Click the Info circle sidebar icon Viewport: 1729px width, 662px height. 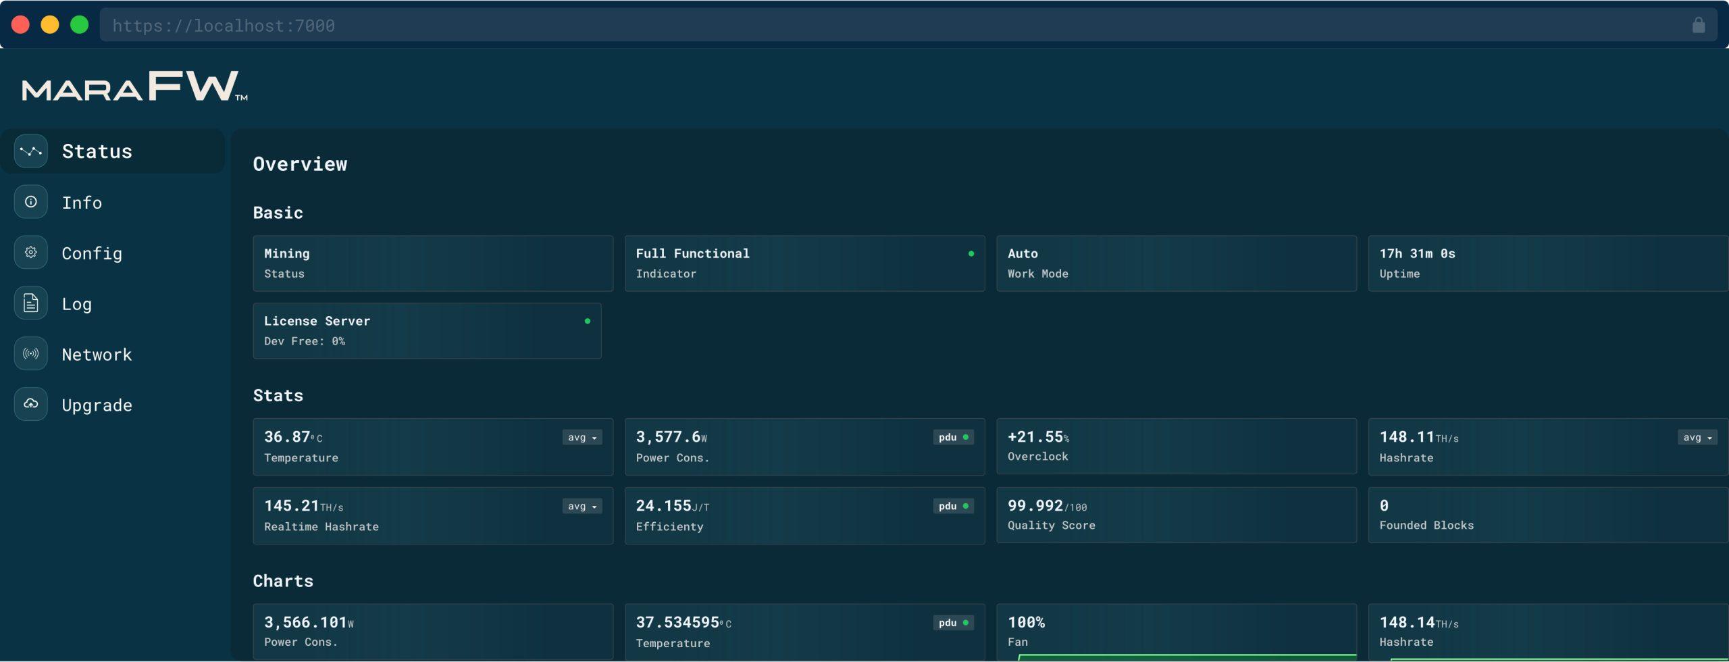point(30,202)
